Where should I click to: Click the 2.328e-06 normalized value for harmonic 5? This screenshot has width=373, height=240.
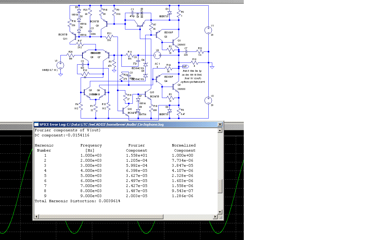pyautogui.click(x=182, y=176)
